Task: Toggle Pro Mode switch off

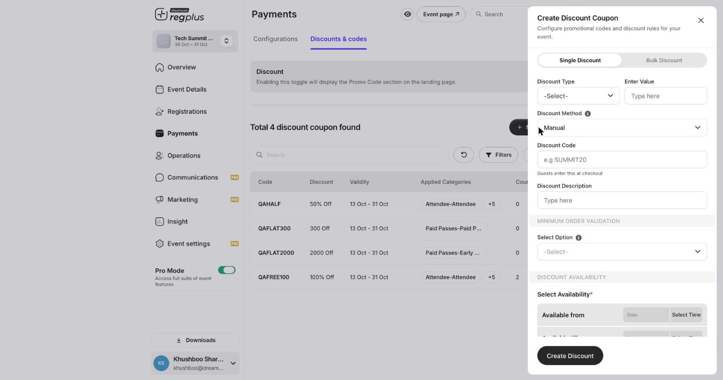Action: click(x=227, y=270)
